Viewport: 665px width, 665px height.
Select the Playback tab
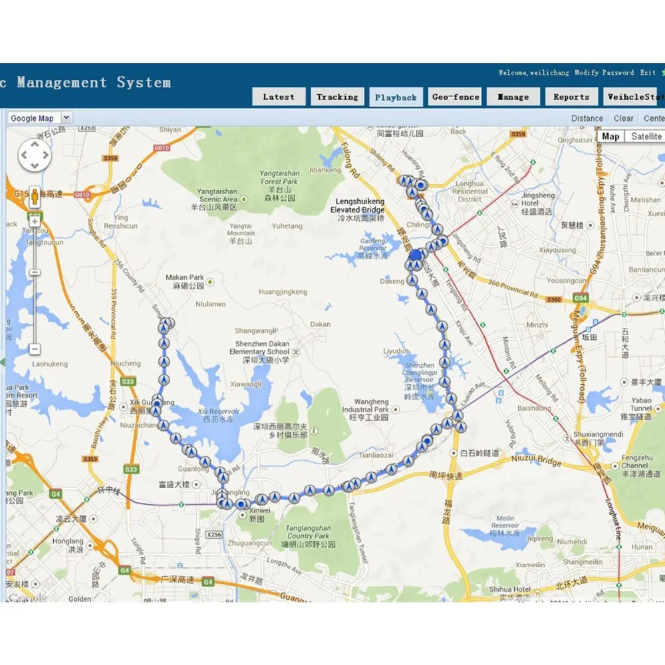point(396,97)
